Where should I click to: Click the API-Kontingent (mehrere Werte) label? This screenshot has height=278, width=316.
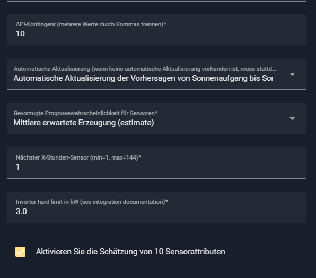coord(91,24)
